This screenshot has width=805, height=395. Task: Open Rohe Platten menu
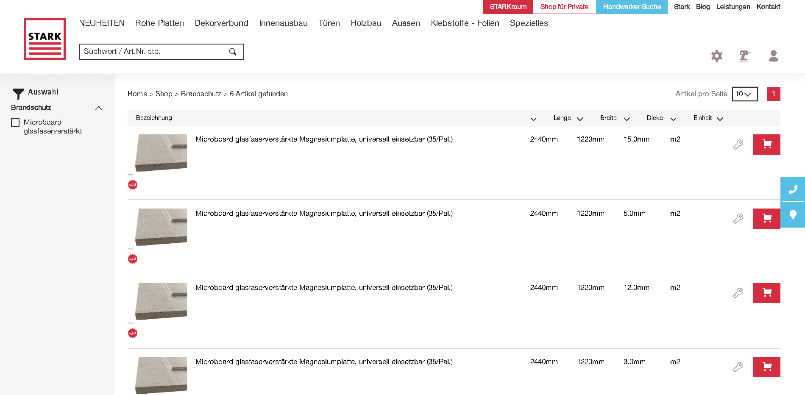tap(160, 23)
